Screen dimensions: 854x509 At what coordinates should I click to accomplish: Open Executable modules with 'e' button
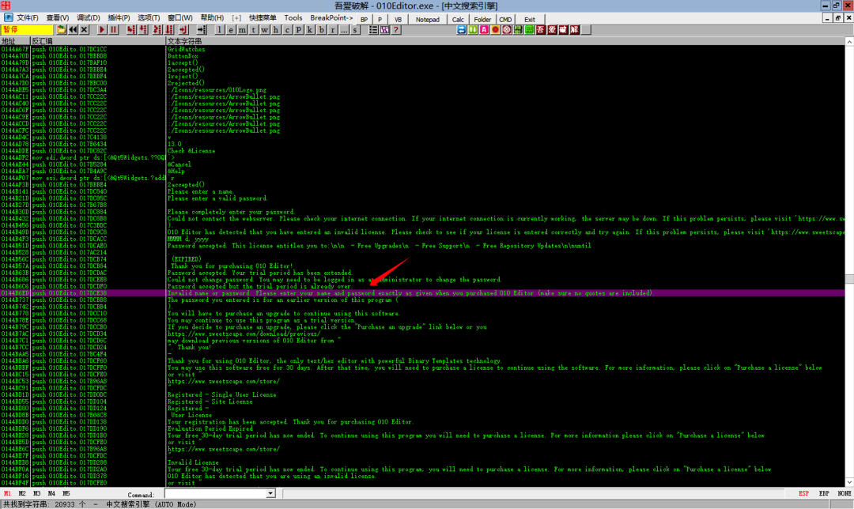tap(231, 30)
